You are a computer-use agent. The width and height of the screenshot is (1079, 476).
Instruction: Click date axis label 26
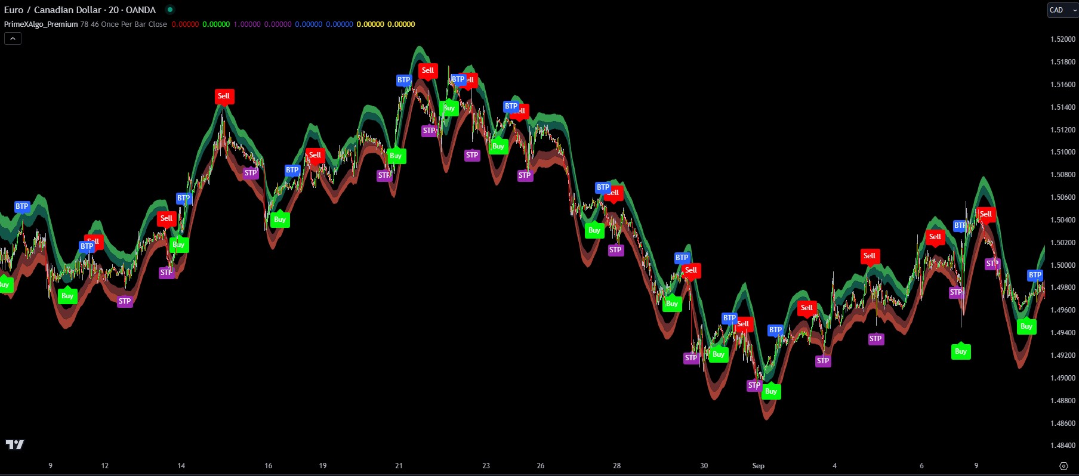pyautogui.click(x=541, y=466)
